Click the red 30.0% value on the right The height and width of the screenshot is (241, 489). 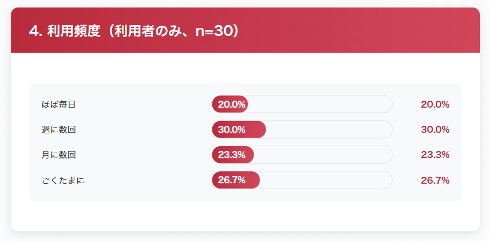[435, 130]
